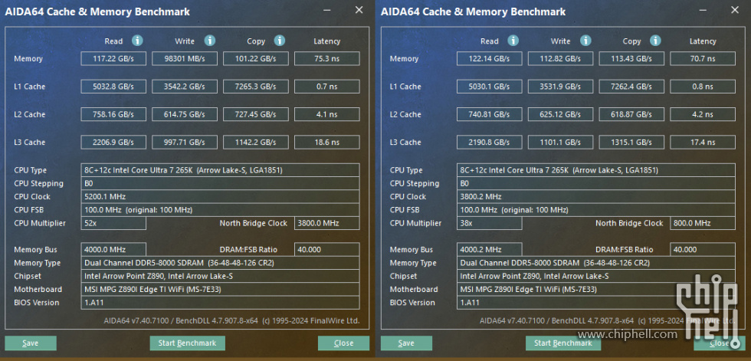Select CPU Clock 3800.2 MHz field
Screen dimensions: 751x361
596,197
